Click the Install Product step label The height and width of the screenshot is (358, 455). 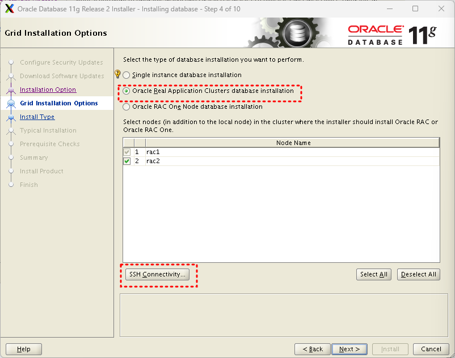41,171
